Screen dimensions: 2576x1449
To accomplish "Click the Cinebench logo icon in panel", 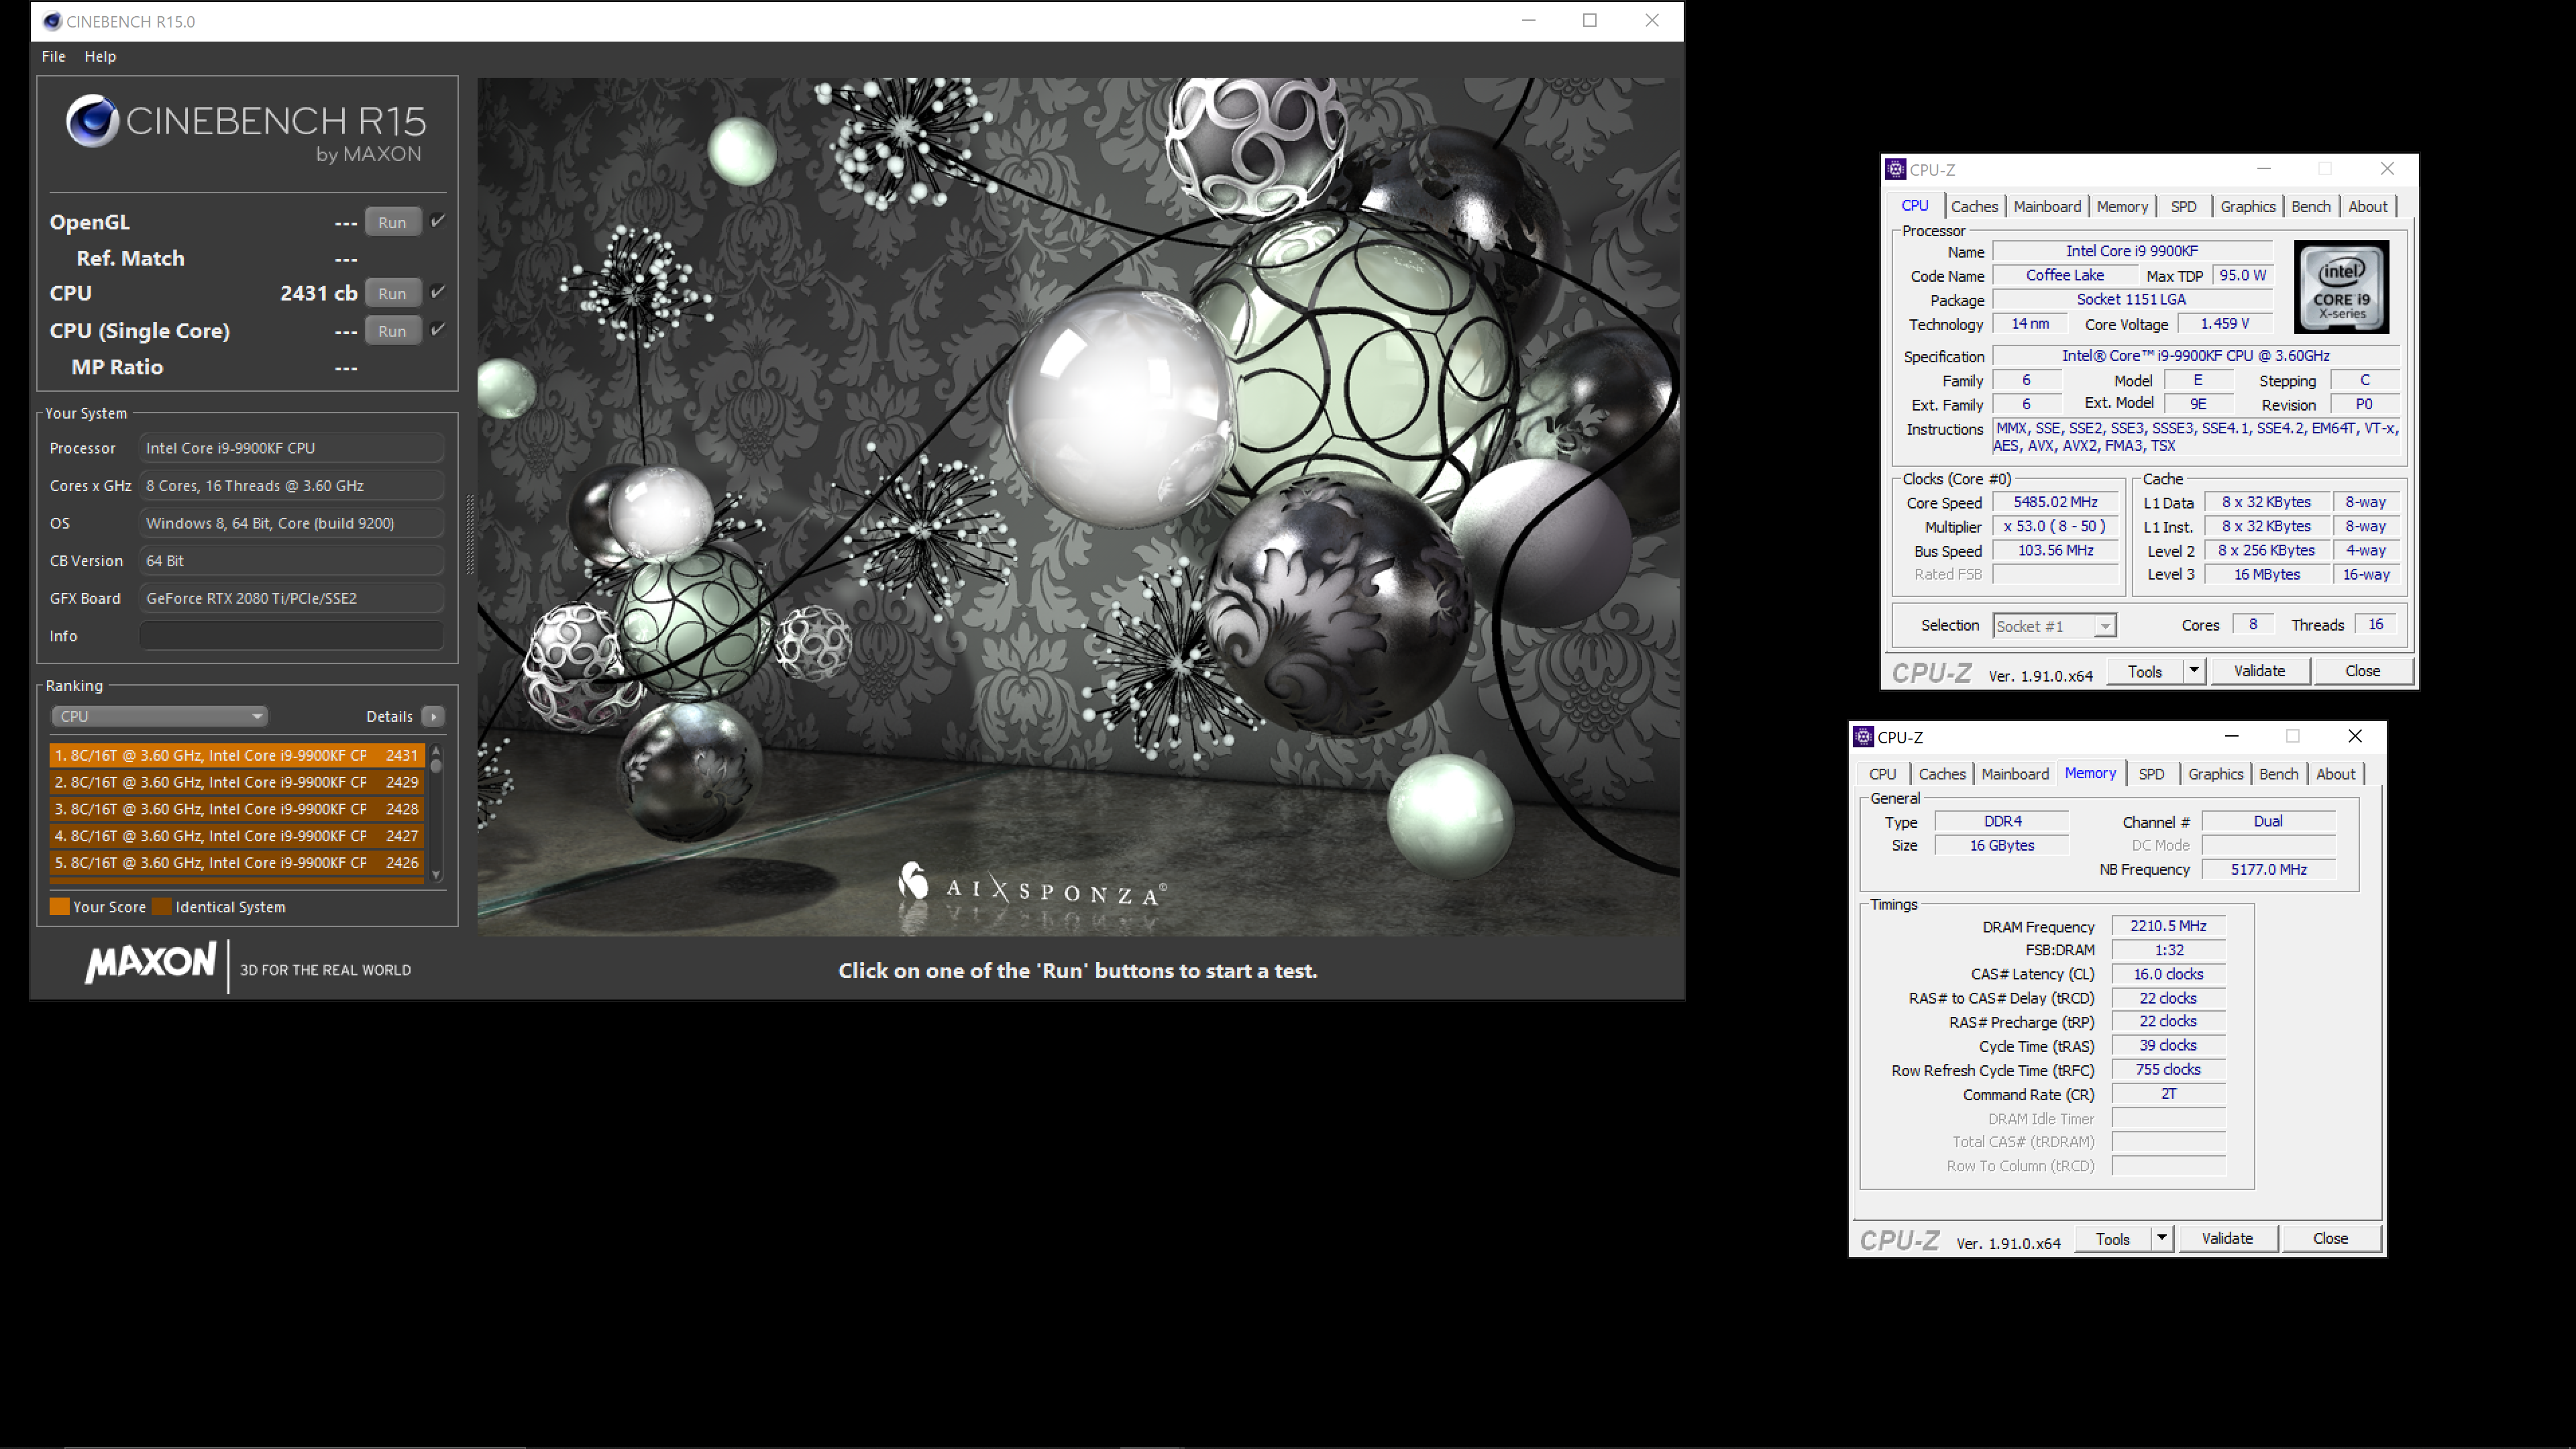I will 93,121.
